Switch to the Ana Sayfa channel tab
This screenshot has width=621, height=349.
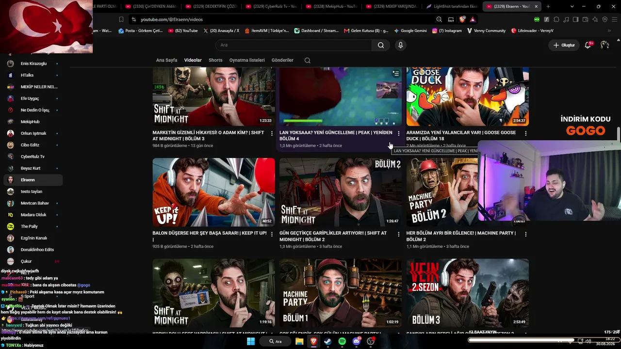coord(166,61)
